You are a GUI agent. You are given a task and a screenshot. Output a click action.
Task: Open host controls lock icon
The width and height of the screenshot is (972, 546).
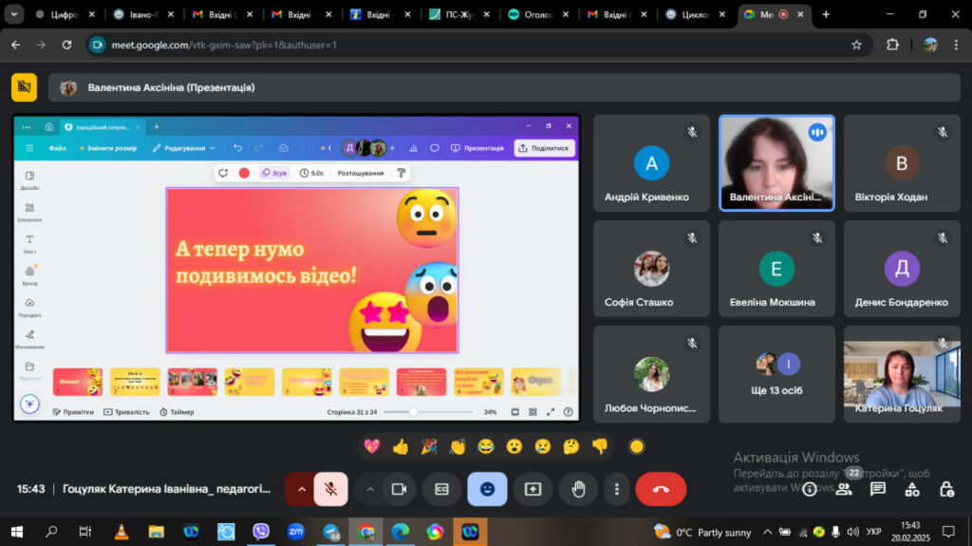(946, 489)
